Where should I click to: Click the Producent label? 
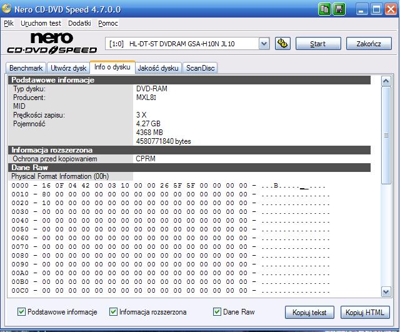click(29, 98)
